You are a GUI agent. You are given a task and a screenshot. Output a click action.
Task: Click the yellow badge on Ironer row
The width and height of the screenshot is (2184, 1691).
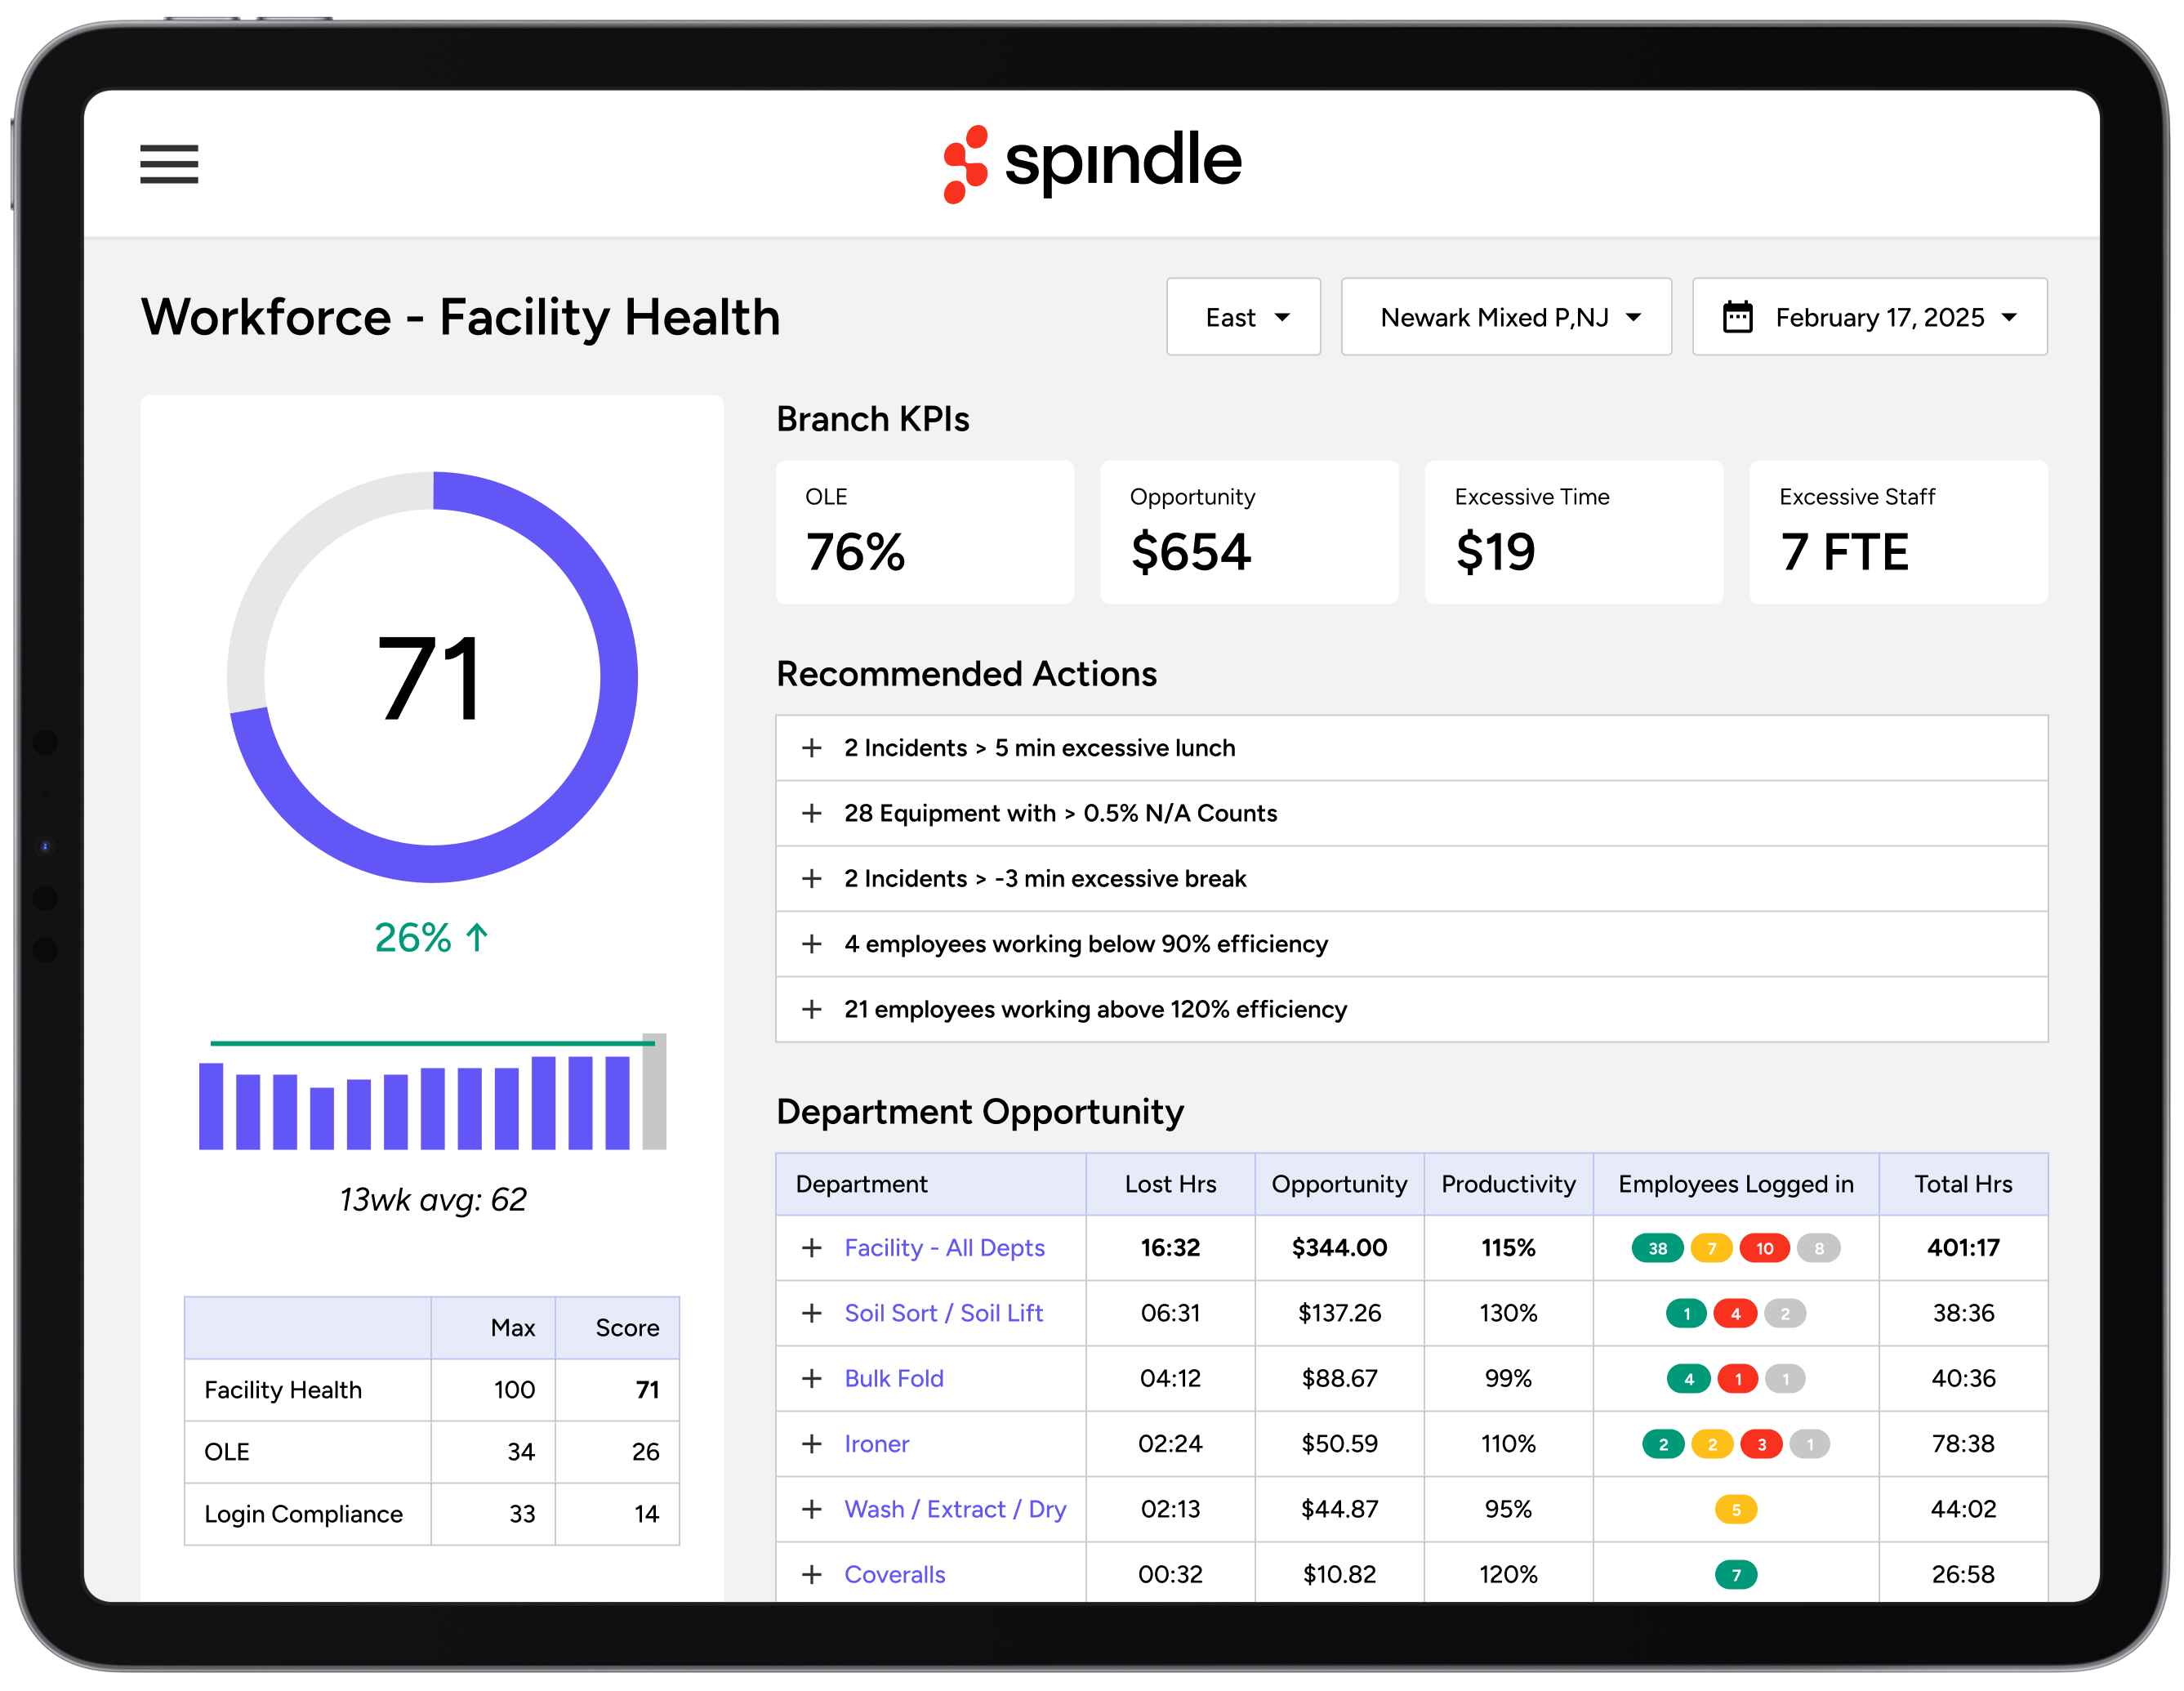[x=1711, y=1444]
